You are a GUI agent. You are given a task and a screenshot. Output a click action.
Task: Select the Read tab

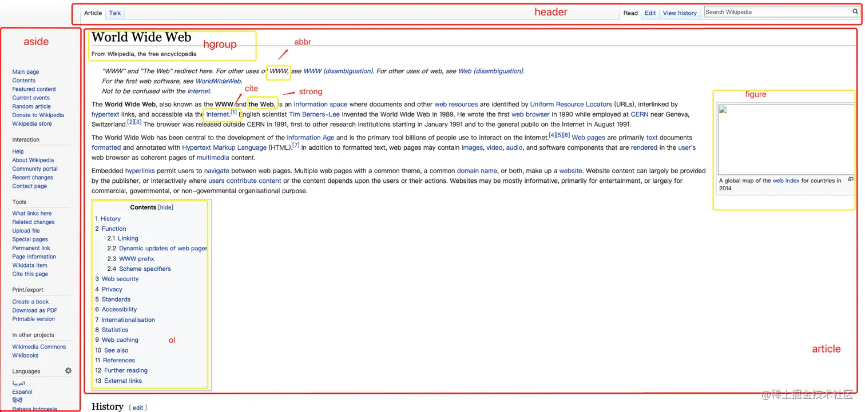click(x=630, y=13)
